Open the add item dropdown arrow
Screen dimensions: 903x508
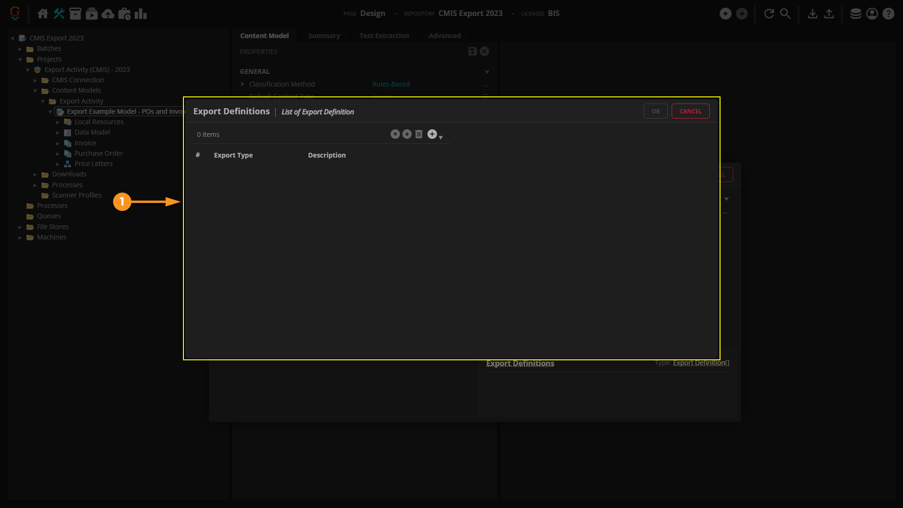click(441, 137)
